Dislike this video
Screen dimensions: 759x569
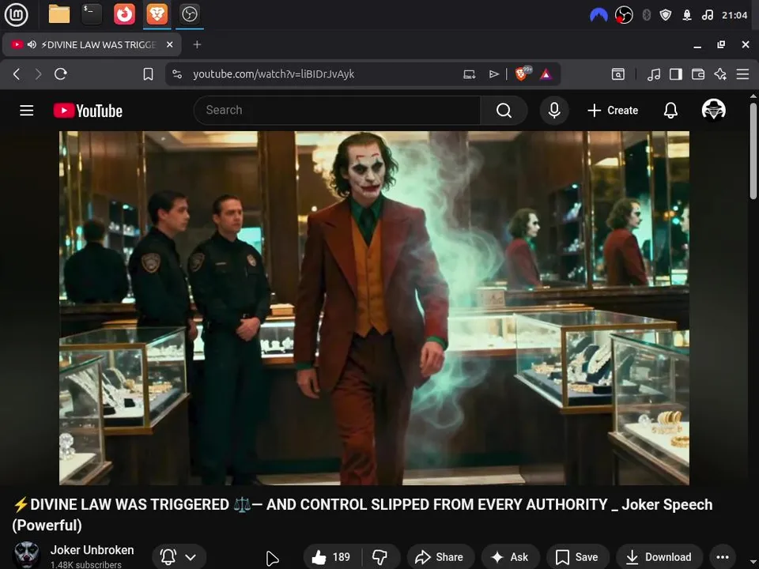pos(380,557)
